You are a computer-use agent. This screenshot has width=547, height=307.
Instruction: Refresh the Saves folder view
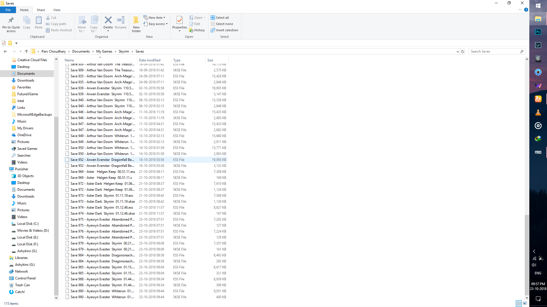point(463,51)
